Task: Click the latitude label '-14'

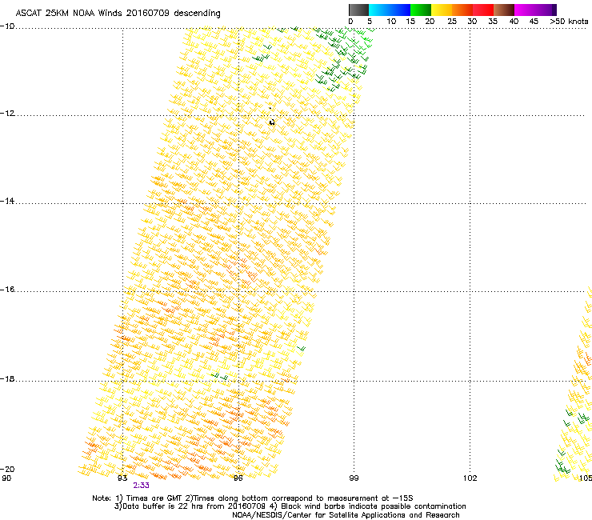Action: 7,202
